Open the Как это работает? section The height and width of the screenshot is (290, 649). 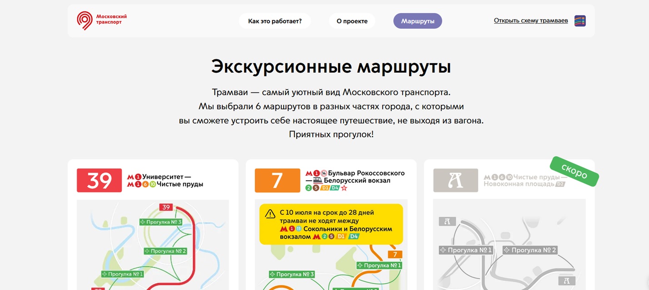pos(275,21)
